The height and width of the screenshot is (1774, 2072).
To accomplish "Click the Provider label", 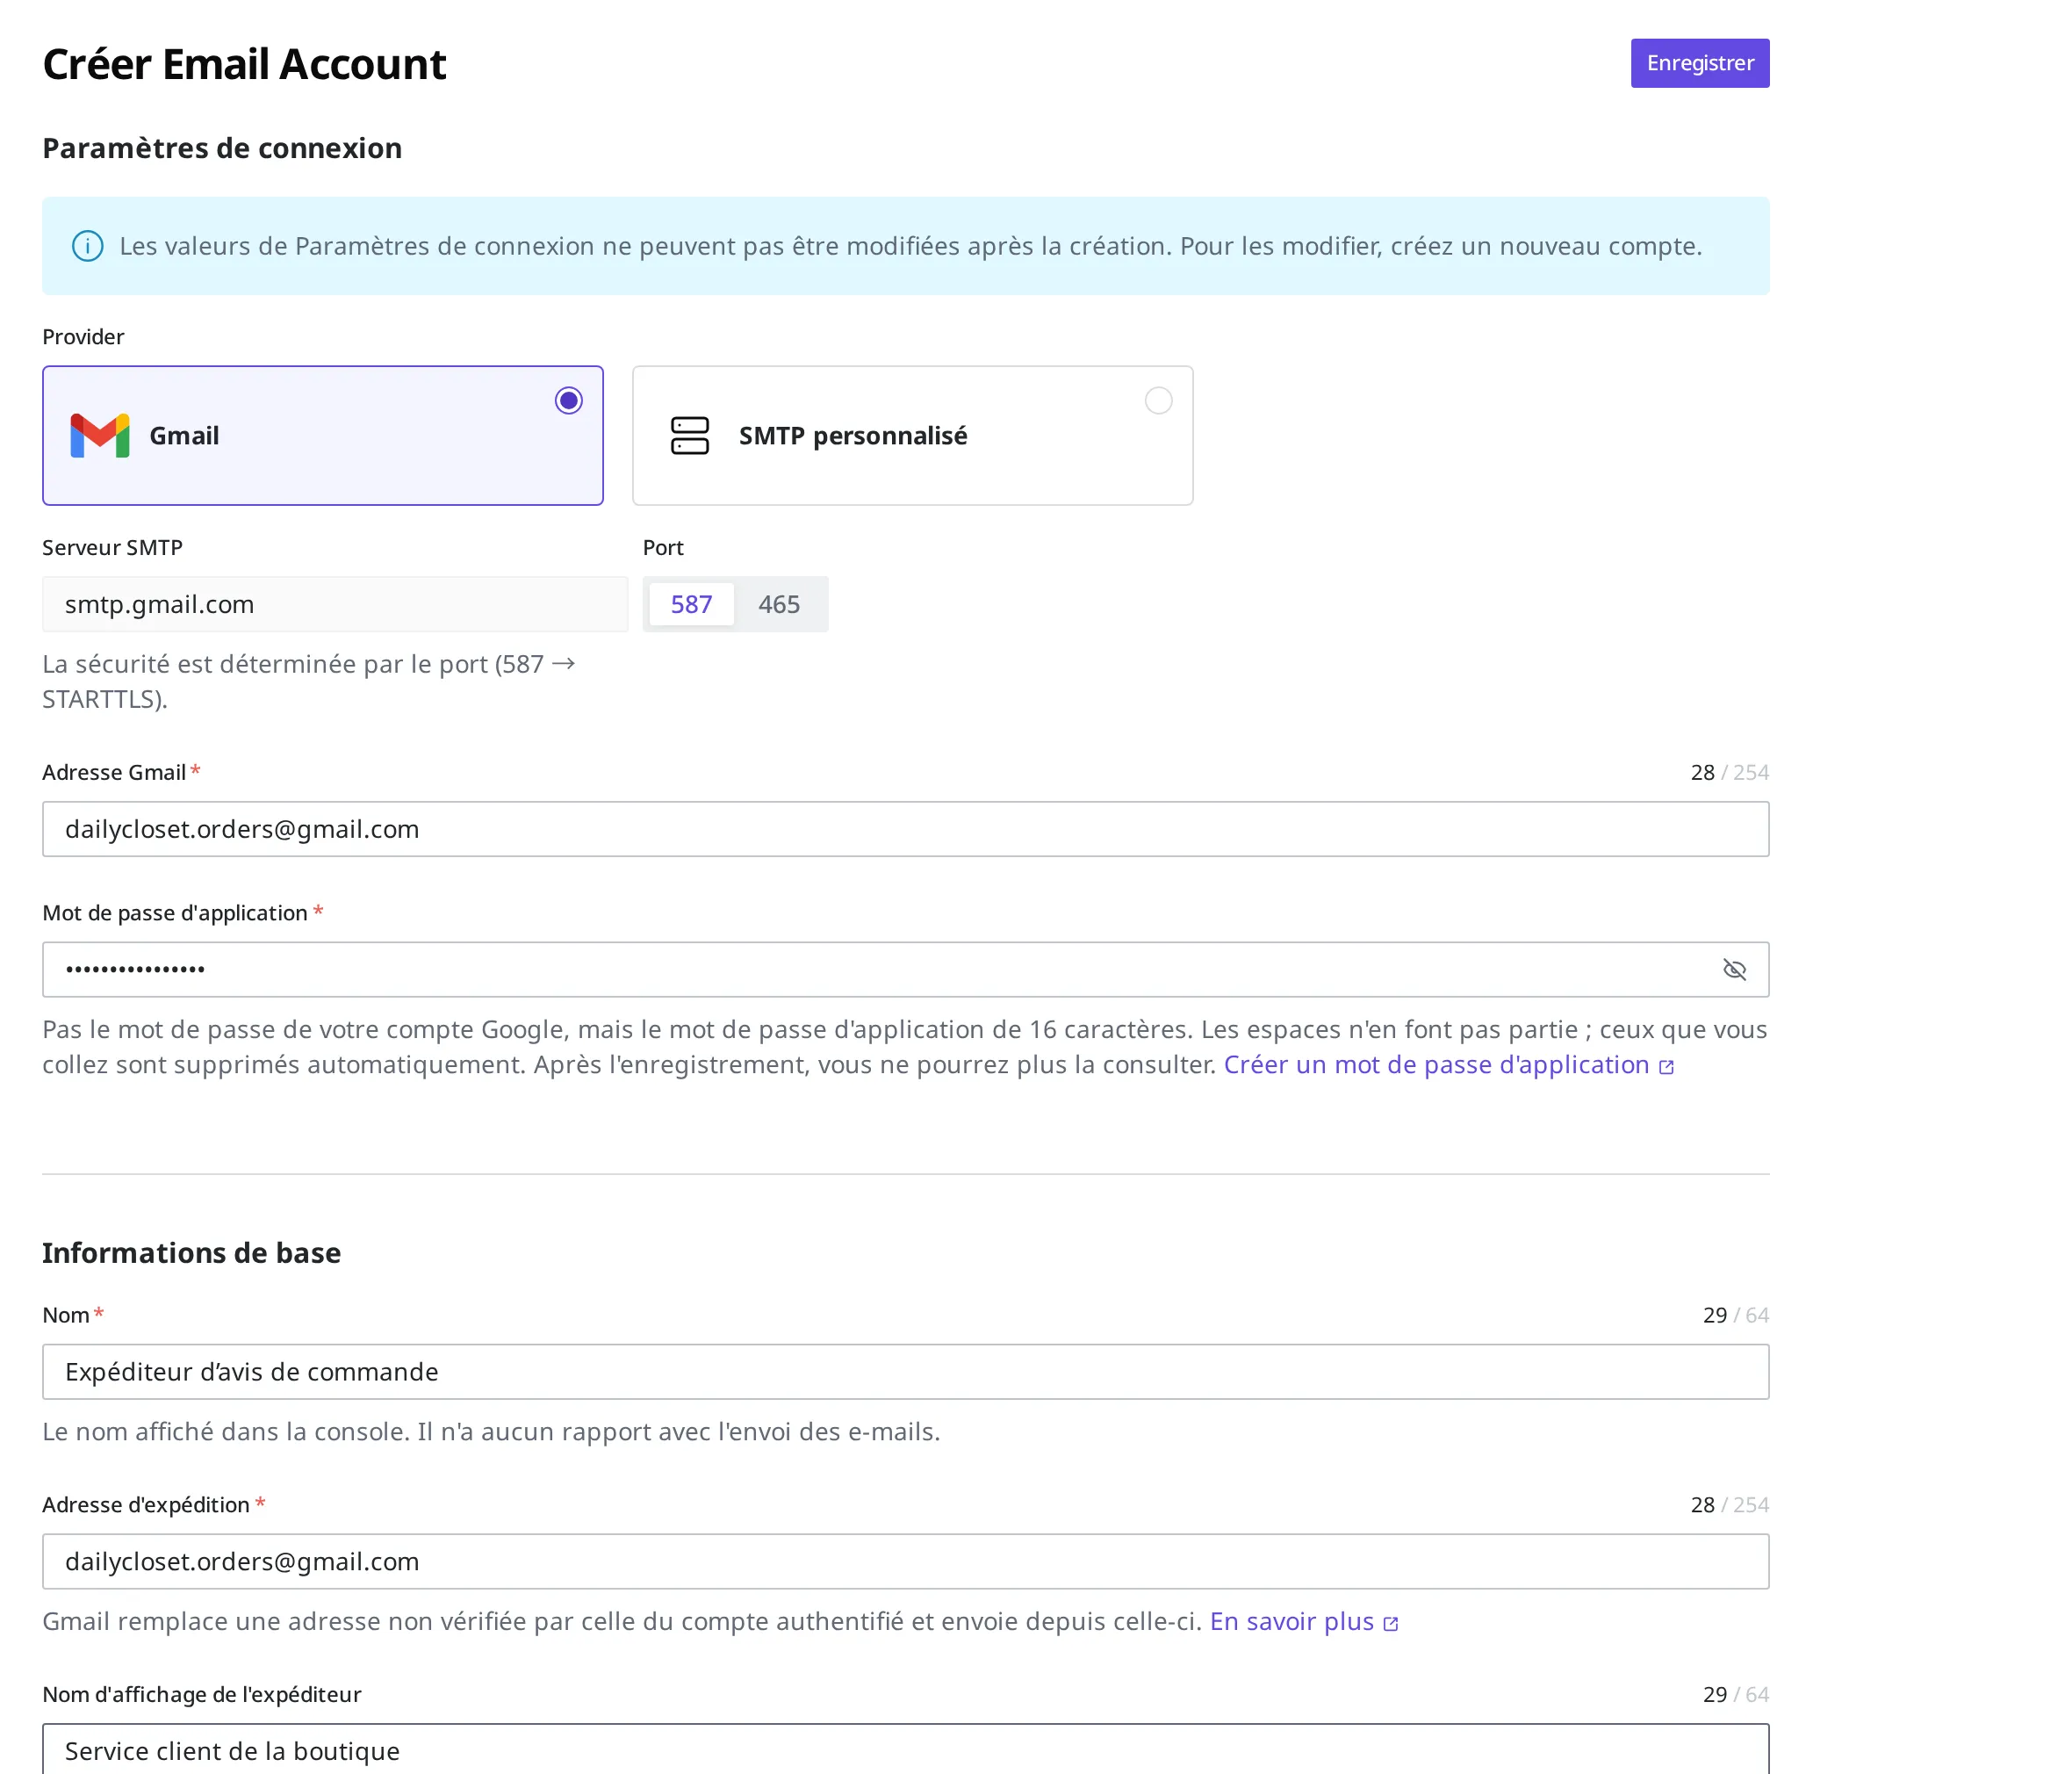I will [x=83, y=337].
